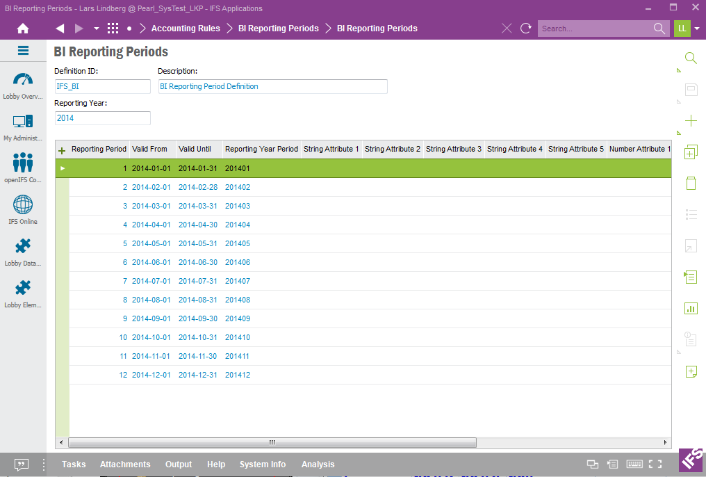The width and height of the screenshot is (706, 477).
Task: Open the navigation history dropdown arrow
Action: click(97, 29)
